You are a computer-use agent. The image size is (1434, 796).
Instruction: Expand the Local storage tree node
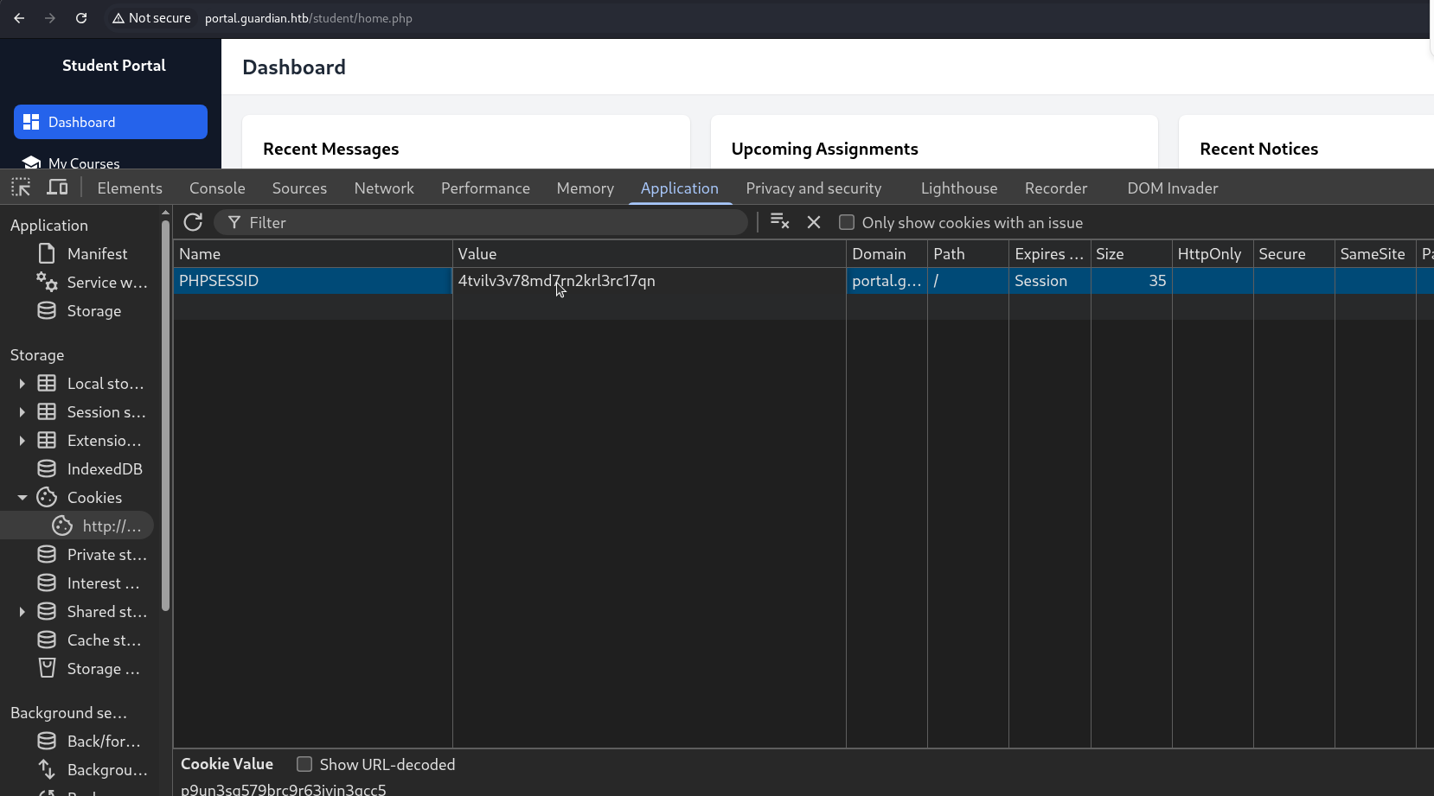click(22, 384)
